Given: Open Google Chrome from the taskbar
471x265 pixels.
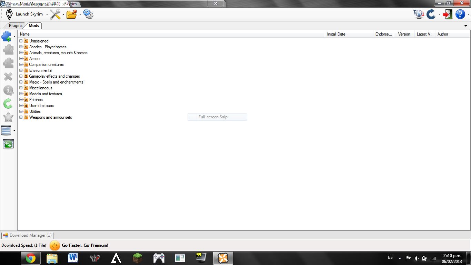Looking at the screenshot, I should (x=31, y=258).
